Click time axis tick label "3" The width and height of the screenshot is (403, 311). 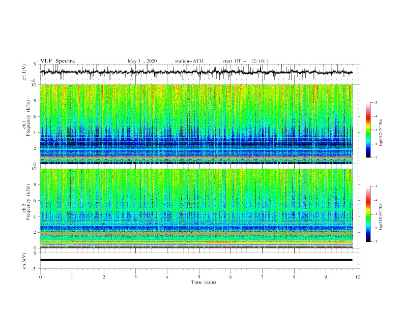coord(135,277)
